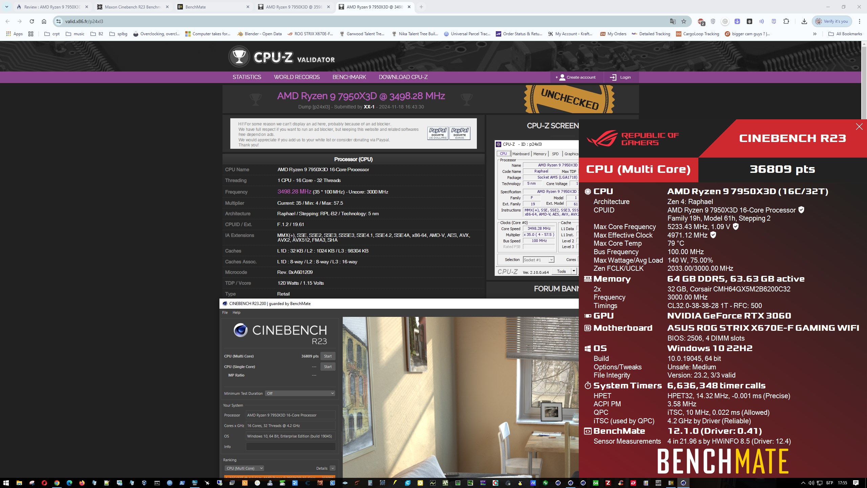Click PayPal Donate US Dollars button
This screenshot has width=867, height=488.
coord(438,133)
